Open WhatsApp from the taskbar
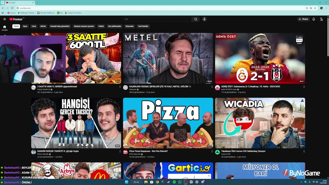Image resolution: width=329 pixels, height=185 pixels. pyautogui.click(x=180, y=182)
